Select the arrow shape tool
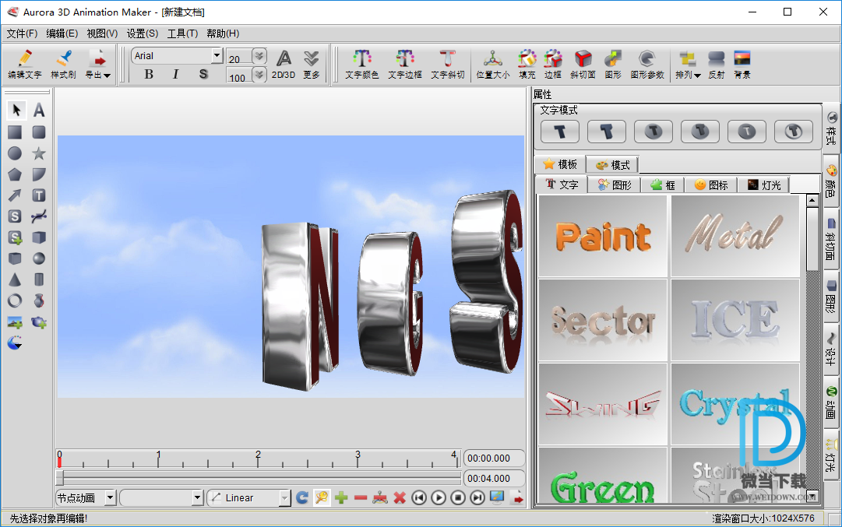Screen dimensions: 842x527 tap(15, 195)
